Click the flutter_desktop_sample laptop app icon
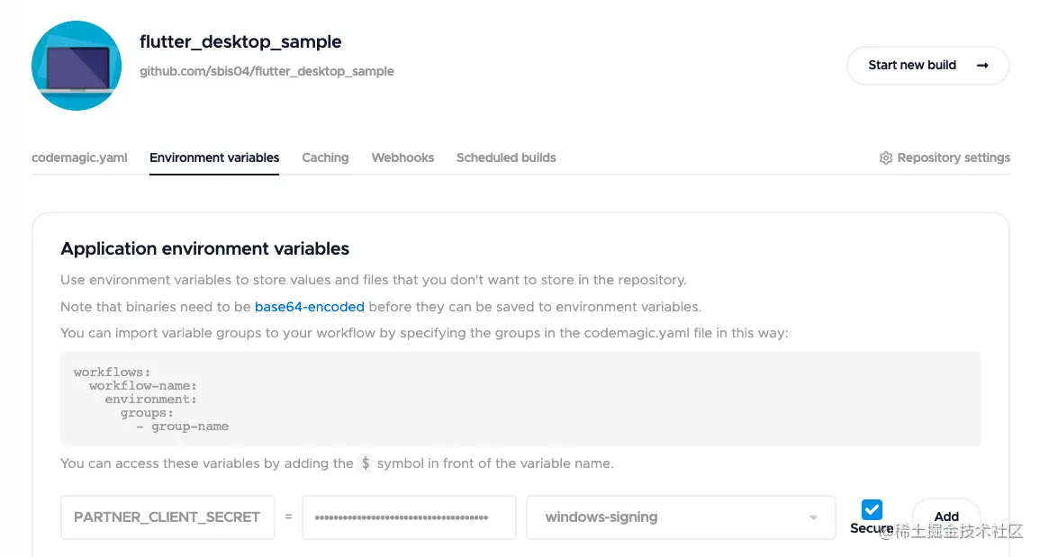The image size is (1040, 557). pyautogui.click(x=77, y=66)
